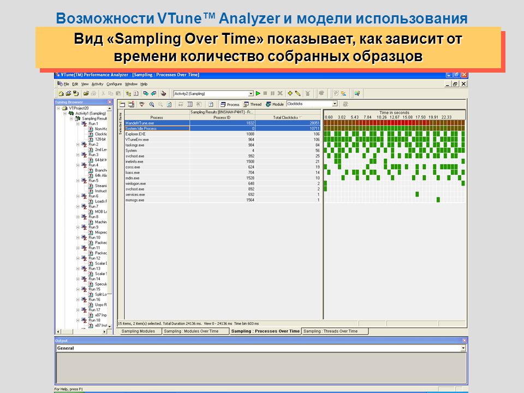
Task: Open the Configure menu
Action: click(x=114, y=84)
